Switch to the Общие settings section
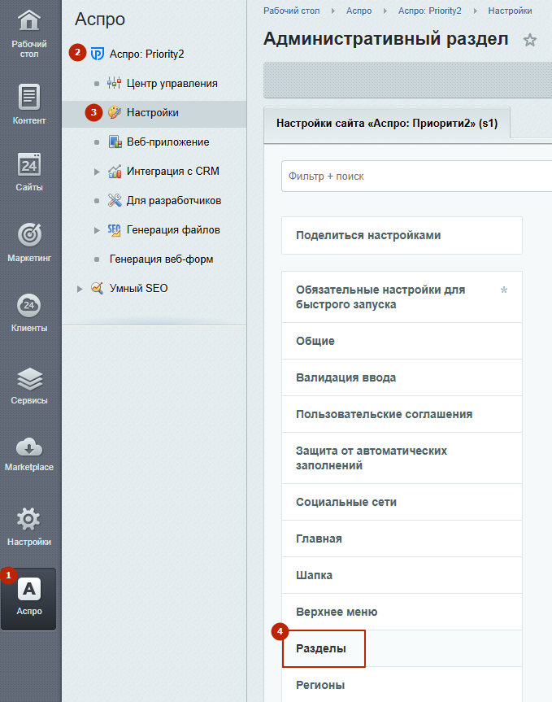The image size is (552, 702). point(315,341)
